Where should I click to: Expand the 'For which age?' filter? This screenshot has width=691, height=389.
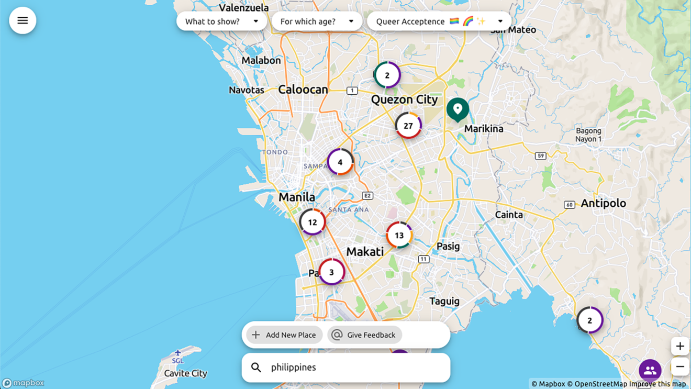tap(317, 21)
